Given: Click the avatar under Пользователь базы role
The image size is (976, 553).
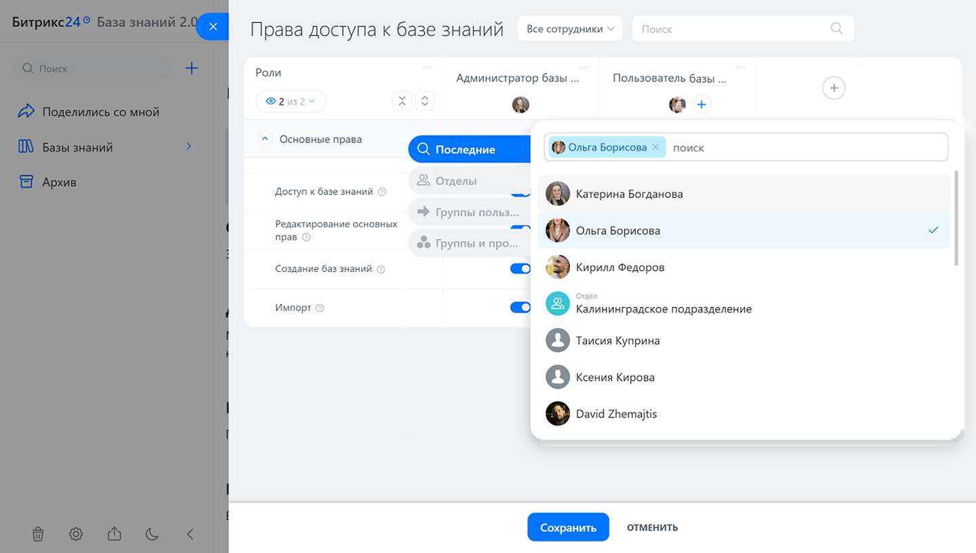Looking at the screenshot, I should pos(677,105).
